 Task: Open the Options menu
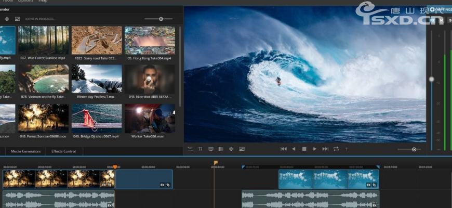coord(25,1)
